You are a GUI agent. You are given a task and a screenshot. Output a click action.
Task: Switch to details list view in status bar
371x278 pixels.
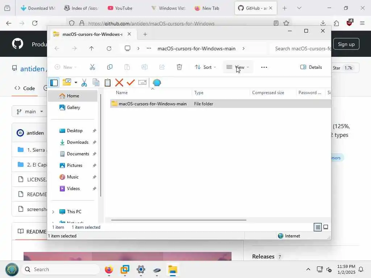tap(318, 227)
